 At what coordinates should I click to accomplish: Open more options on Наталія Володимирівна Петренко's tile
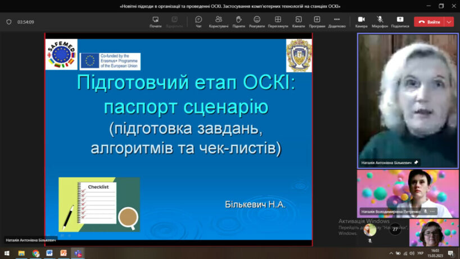pyautogui.click(x=432, y=212)
